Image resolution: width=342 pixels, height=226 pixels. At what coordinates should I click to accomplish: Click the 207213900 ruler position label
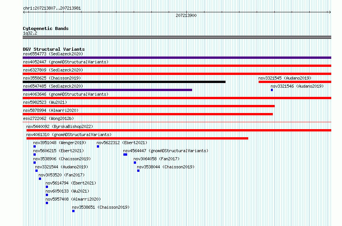pos(186,15)
